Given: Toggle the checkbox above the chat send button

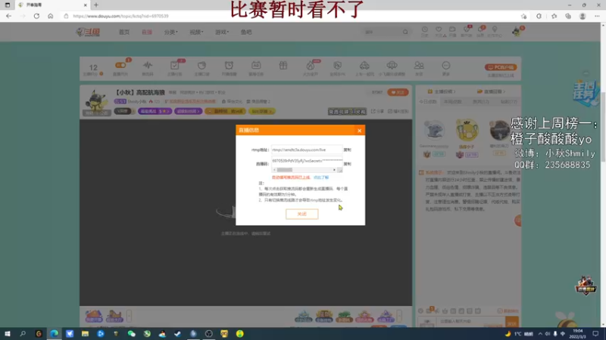Looking at the screenshot, I should click(500, 311).
